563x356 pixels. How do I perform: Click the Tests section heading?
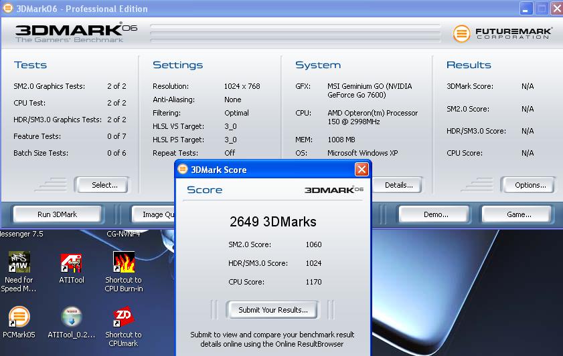(30, 65)
